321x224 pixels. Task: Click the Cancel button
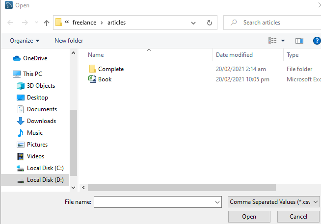tap(298, 217)
